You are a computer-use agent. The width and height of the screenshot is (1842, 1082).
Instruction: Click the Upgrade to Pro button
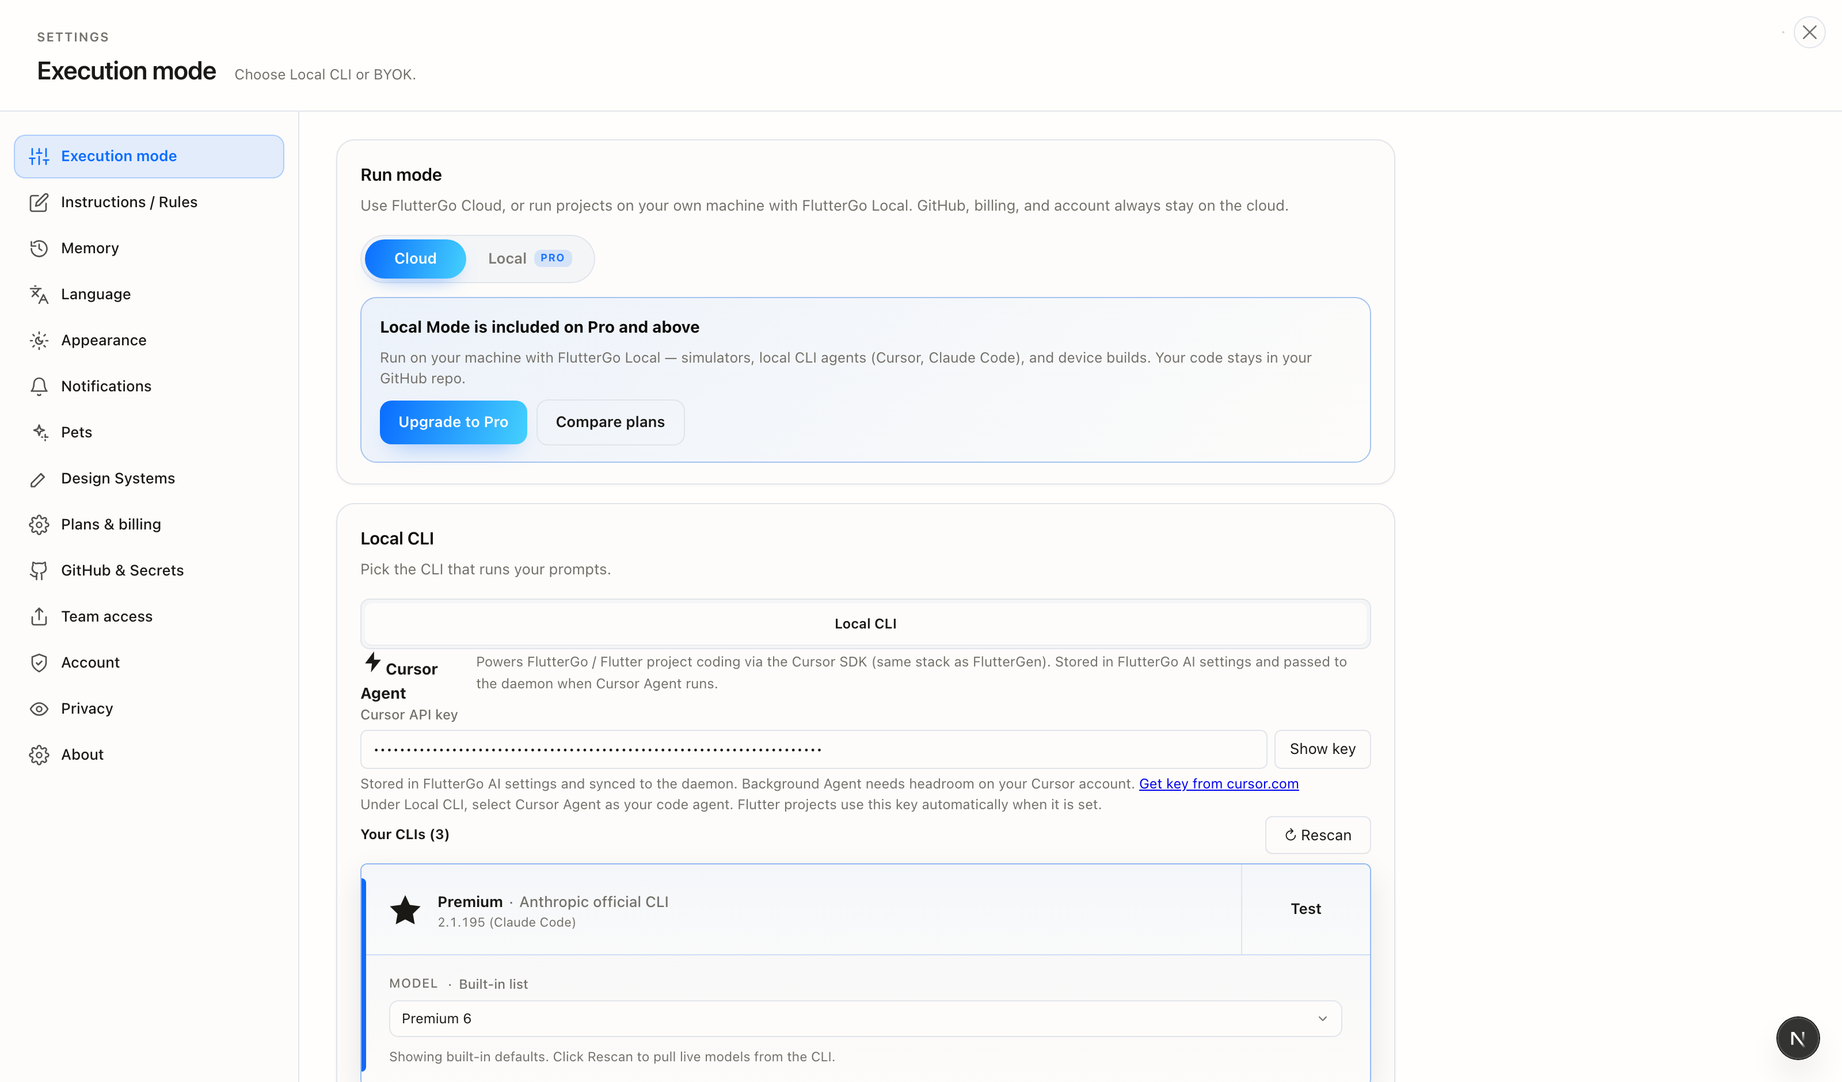coord(453,422)
